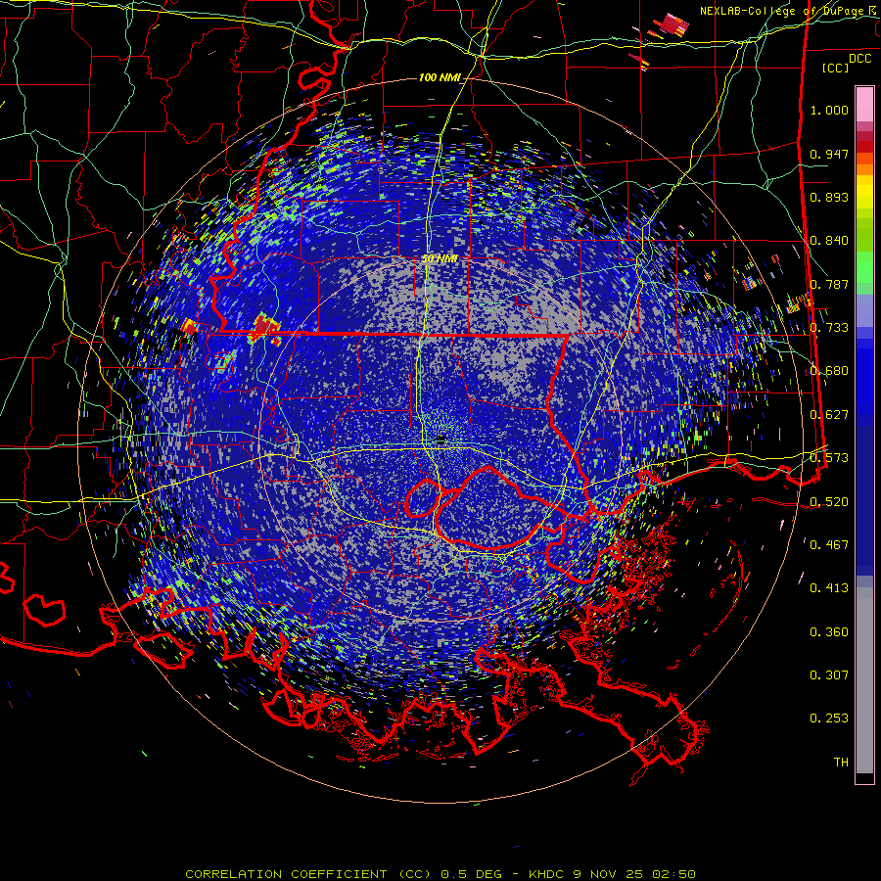Click the 0.787 legend value
Image resolution: width=881 pixels, height=881 pixels.
pos(829,284)
